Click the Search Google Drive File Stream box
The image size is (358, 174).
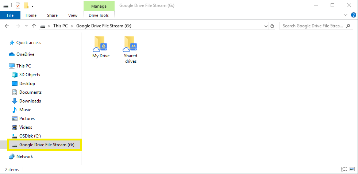click(x=313, y=26)
